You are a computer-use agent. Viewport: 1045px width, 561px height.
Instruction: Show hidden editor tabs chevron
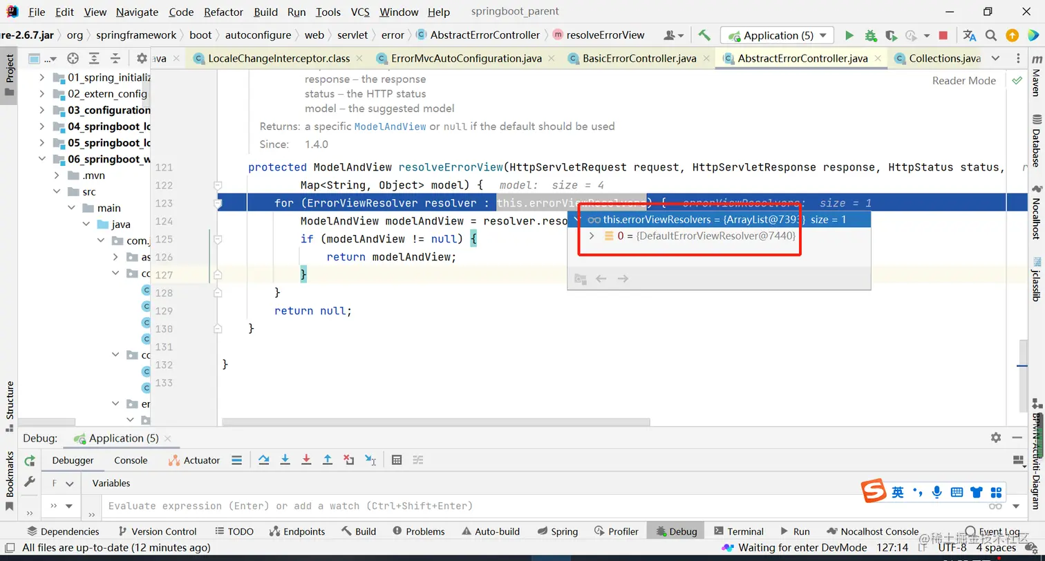tap(995, 59)
